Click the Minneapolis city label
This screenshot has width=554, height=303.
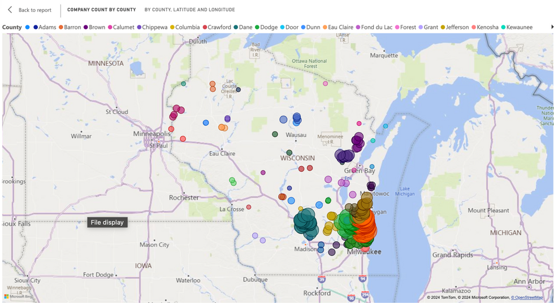pos(152,134)
